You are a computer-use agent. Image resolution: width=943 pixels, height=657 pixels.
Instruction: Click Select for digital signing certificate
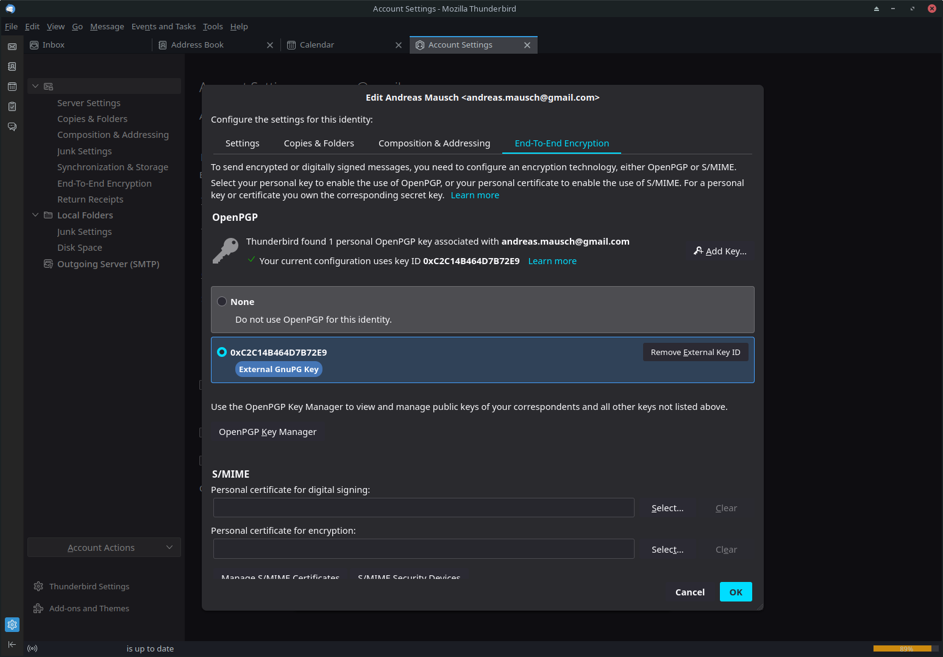pyautogui.click(x=667, y=508)
